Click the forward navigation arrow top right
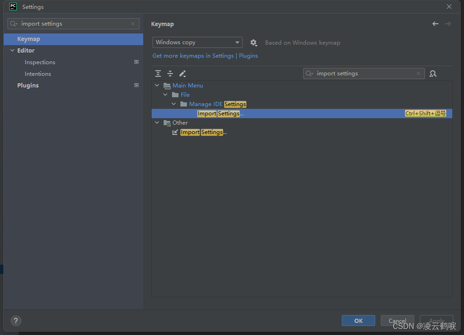This screenshot has width=464, height=335. pos(447,23)
